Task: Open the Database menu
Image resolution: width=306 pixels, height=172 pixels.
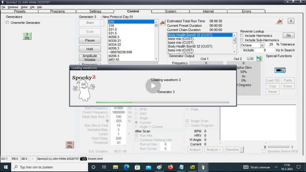Action: point(13,7)
